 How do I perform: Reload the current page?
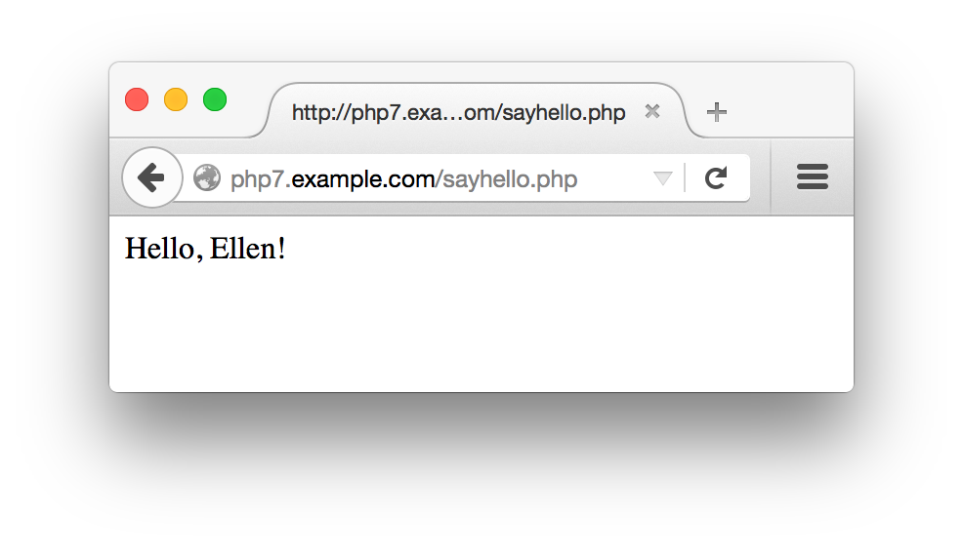[x=716, y=178]
